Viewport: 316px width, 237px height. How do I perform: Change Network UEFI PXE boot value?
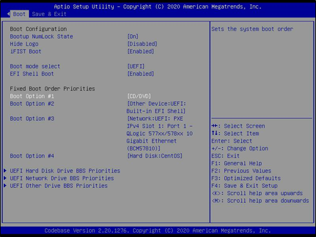click(x=160, y=134)
